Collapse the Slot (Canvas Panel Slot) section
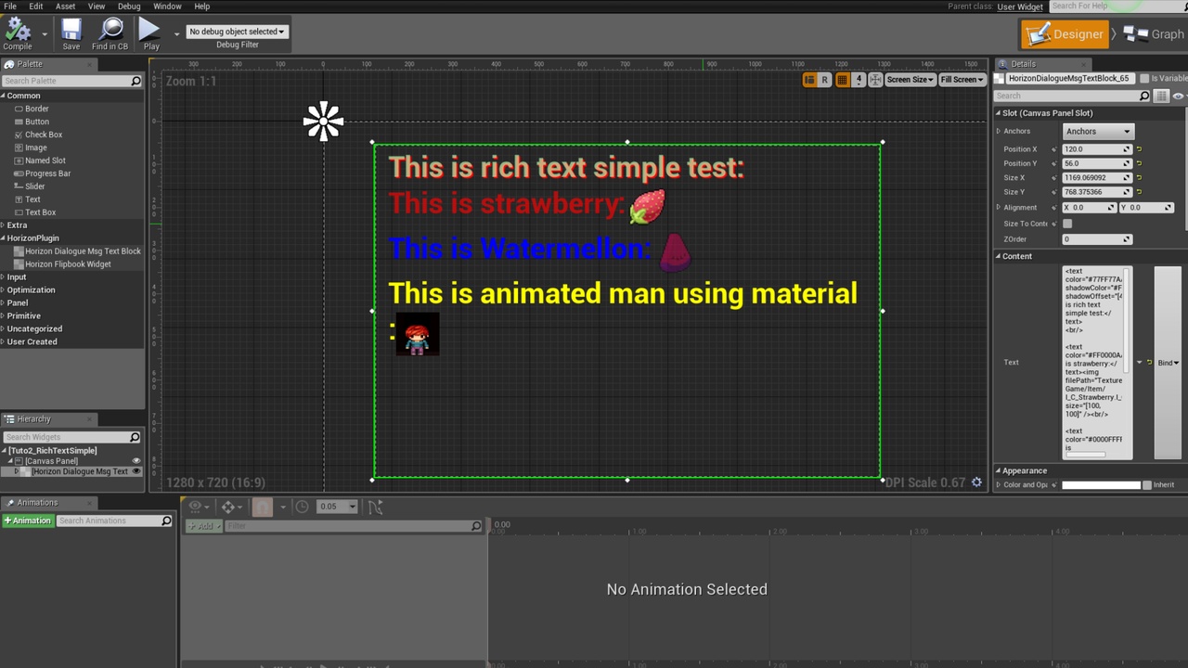The width and height of the screenshot is (1188, 668). 1000,113
